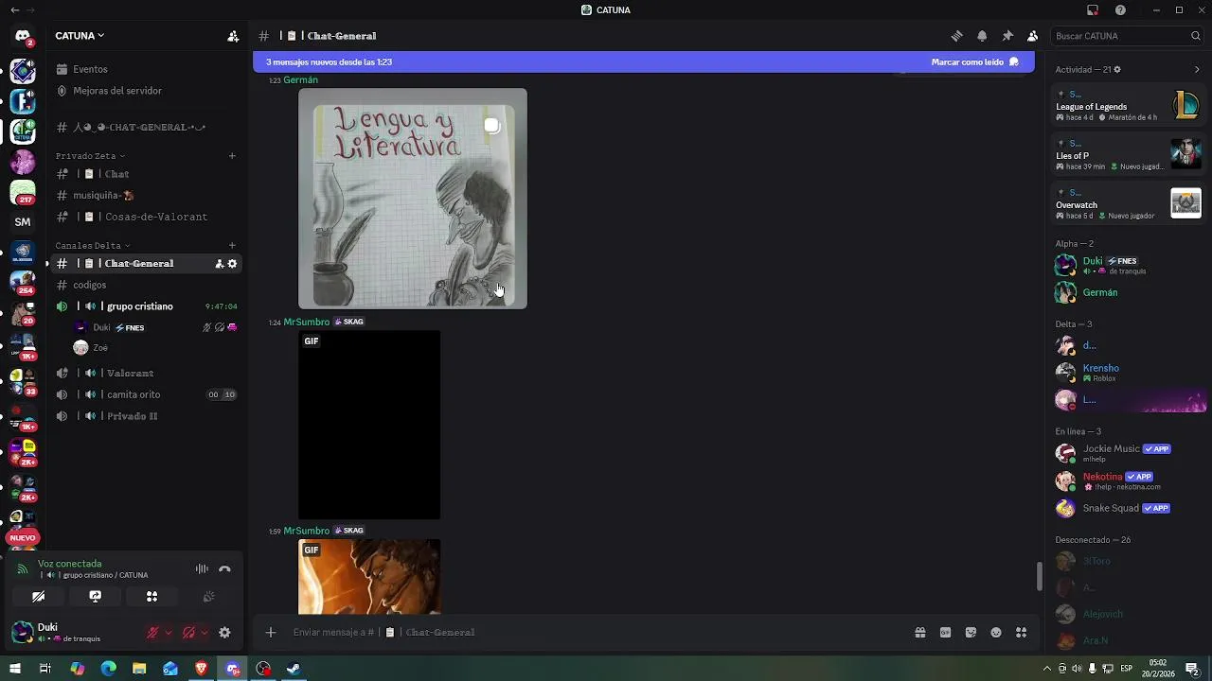The width and height of the screenshot is (1212, 681).
Task: Click the Enviar mensaje input field
Action: 597,633
